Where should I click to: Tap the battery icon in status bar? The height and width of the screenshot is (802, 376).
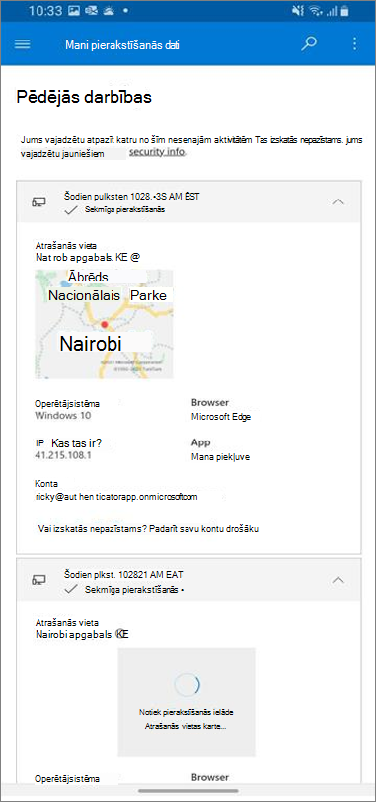(345, 10)
